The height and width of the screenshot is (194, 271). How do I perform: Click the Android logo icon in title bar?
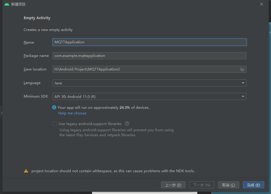(x=7, y=4)
